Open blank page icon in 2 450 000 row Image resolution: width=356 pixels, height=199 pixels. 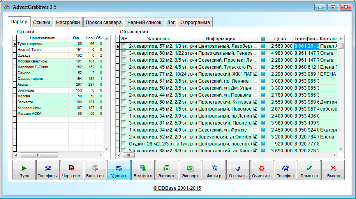pyautogui.click(x=256, y=130)
